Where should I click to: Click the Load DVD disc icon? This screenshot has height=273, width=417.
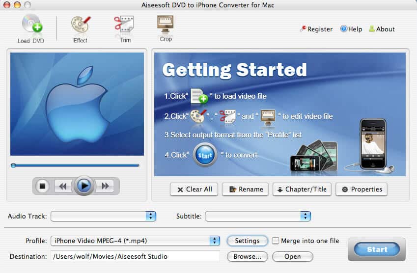point(32,24)
